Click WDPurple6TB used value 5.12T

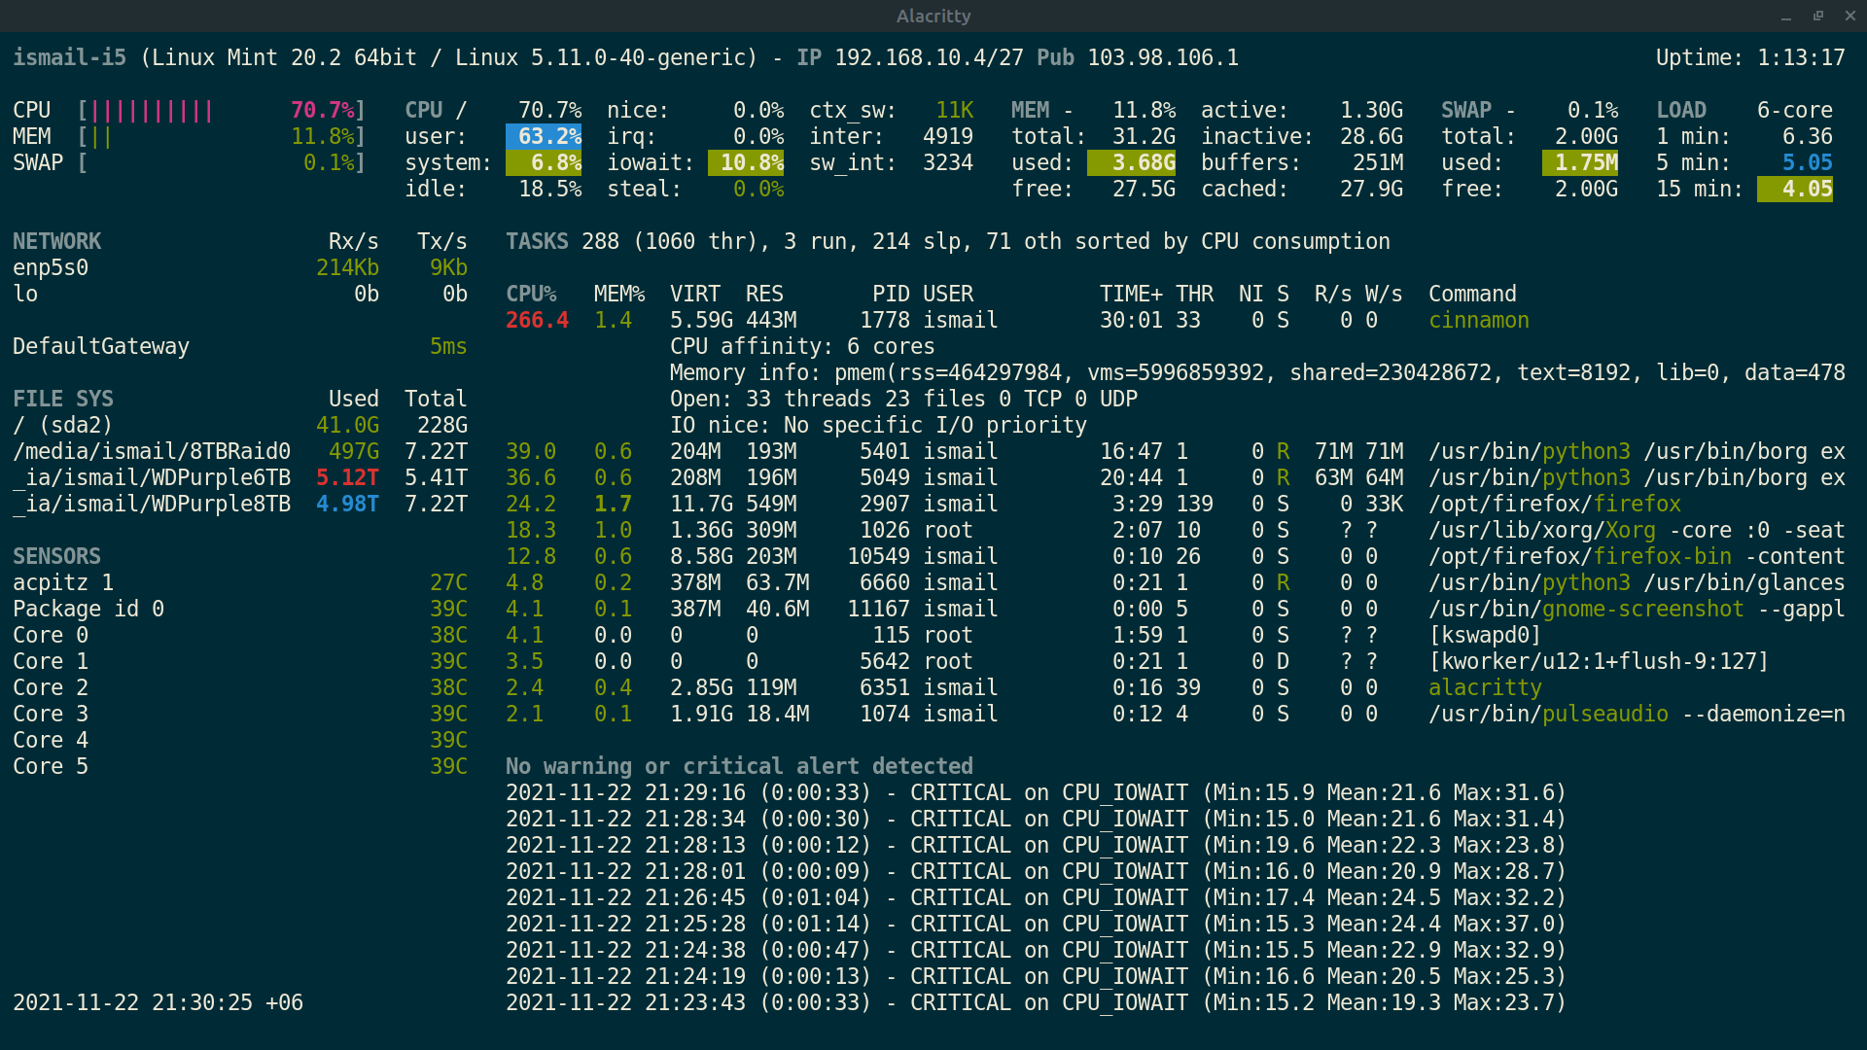coord(347,478)
